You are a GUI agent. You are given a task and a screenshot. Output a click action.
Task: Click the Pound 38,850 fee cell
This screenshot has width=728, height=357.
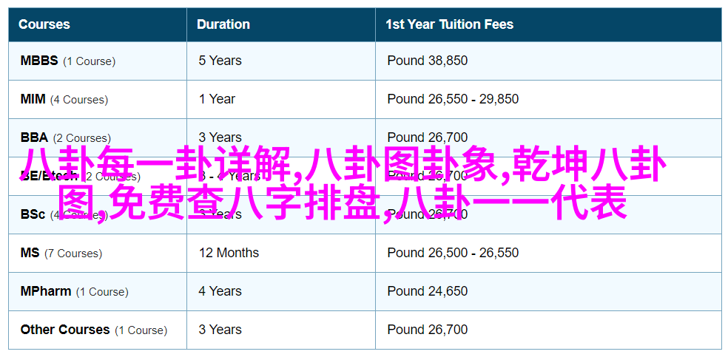[548, 61]
